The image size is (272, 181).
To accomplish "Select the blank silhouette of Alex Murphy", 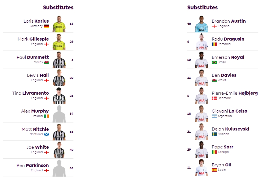I will click(59, 114).
